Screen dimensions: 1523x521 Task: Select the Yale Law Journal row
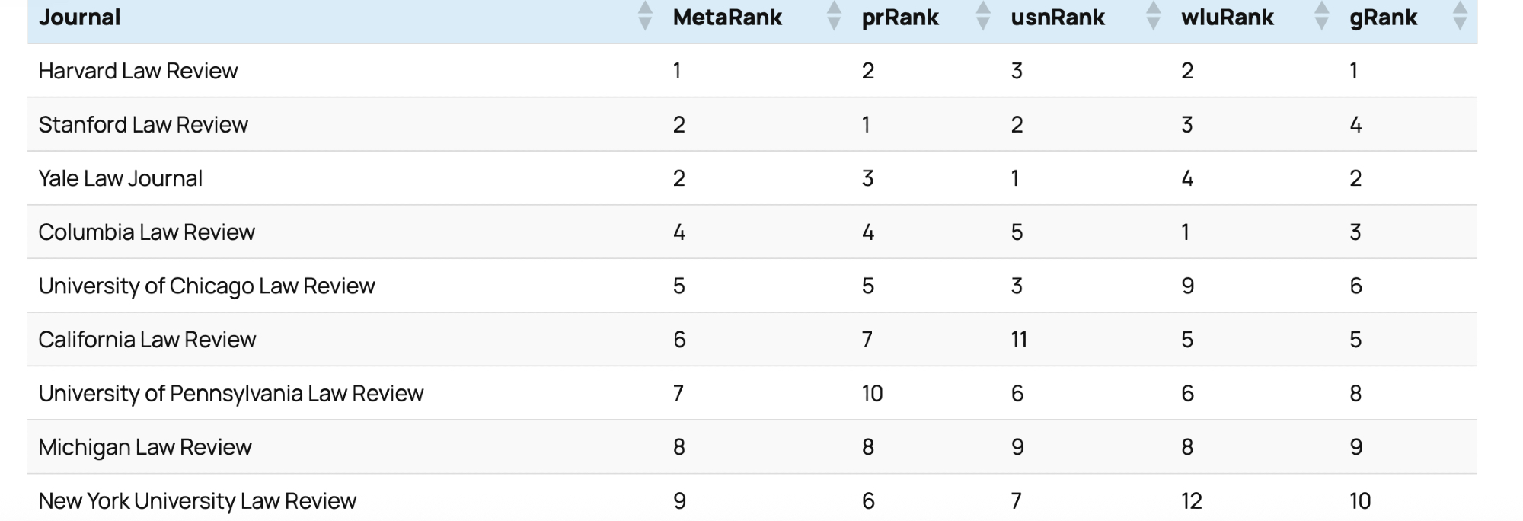120,178
